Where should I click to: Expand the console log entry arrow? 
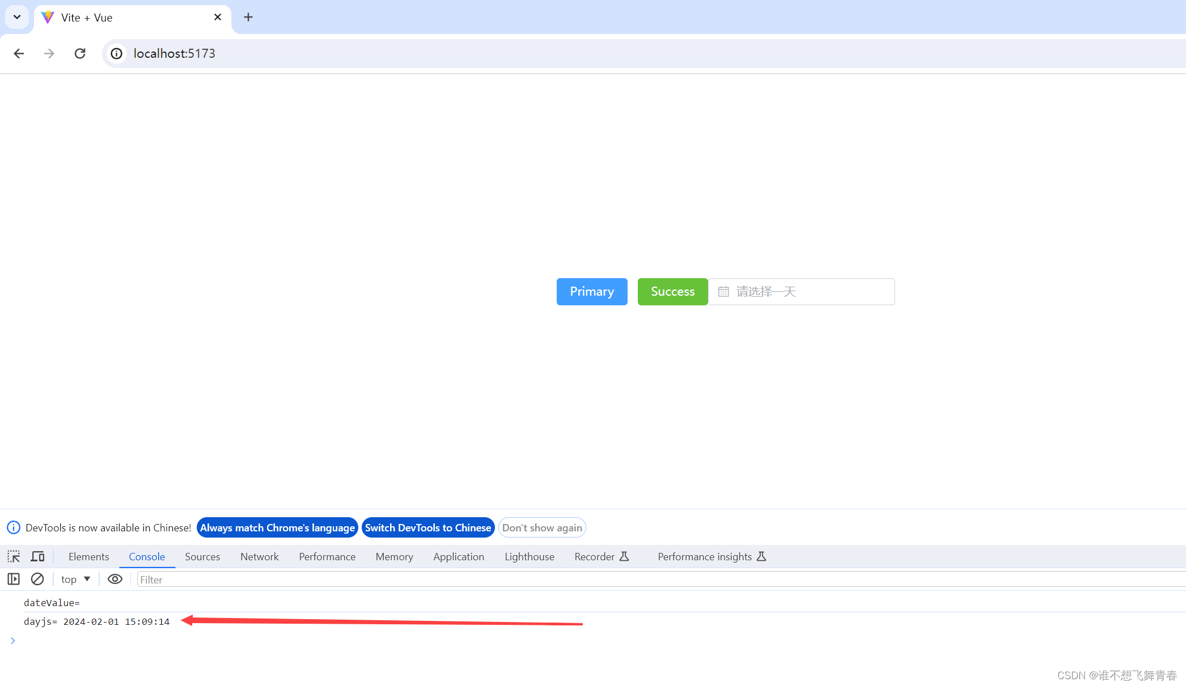point(12,640)
